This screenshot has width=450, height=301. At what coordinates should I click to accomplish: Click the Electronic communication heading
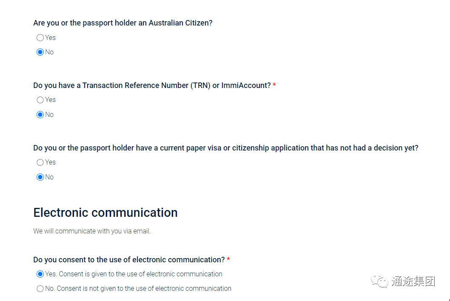pos(105,213)
